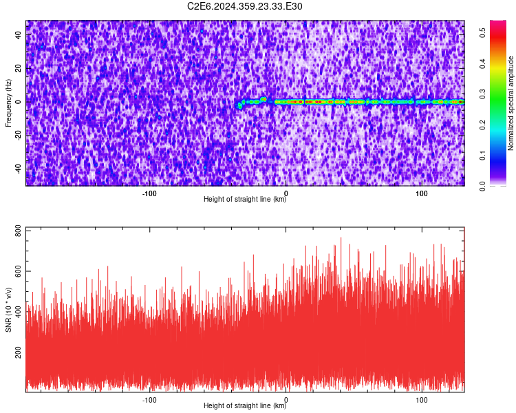This screenshot has height=413, width=516.
Task: Click the -100 tick under the spectrogram
Action: [x=149, y=193]
